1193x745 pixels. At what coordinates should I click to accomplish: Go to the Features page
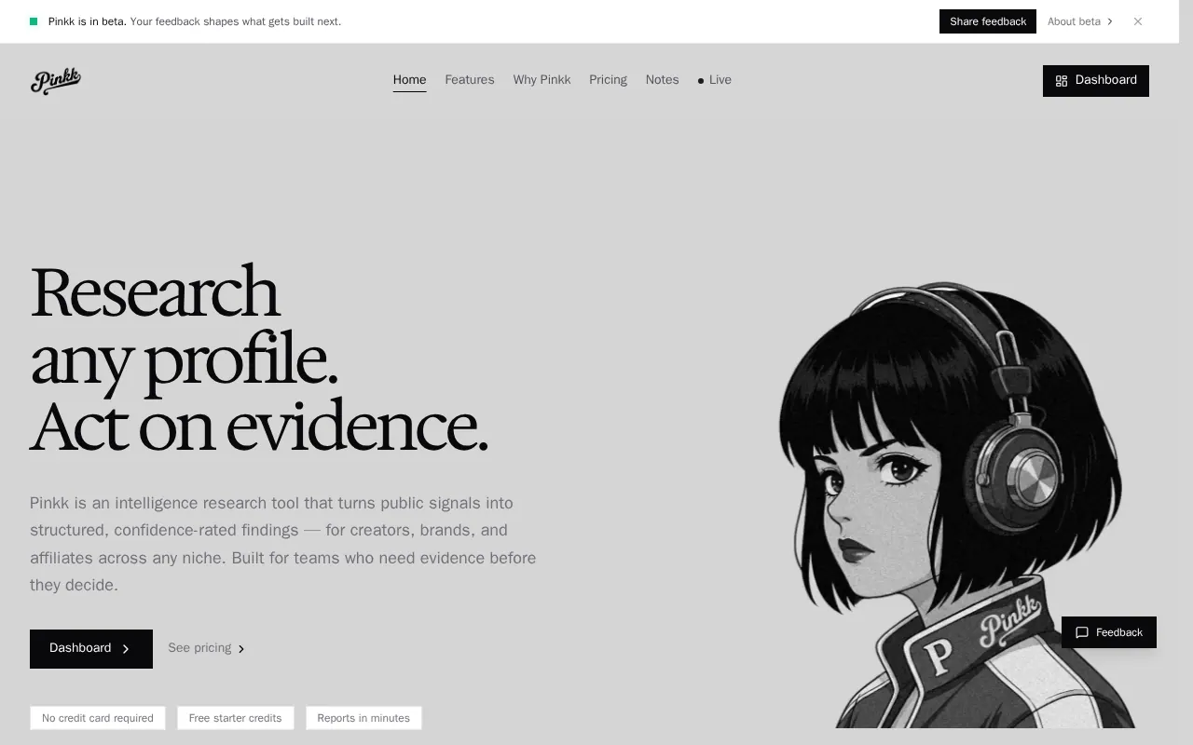click(470, 80)
